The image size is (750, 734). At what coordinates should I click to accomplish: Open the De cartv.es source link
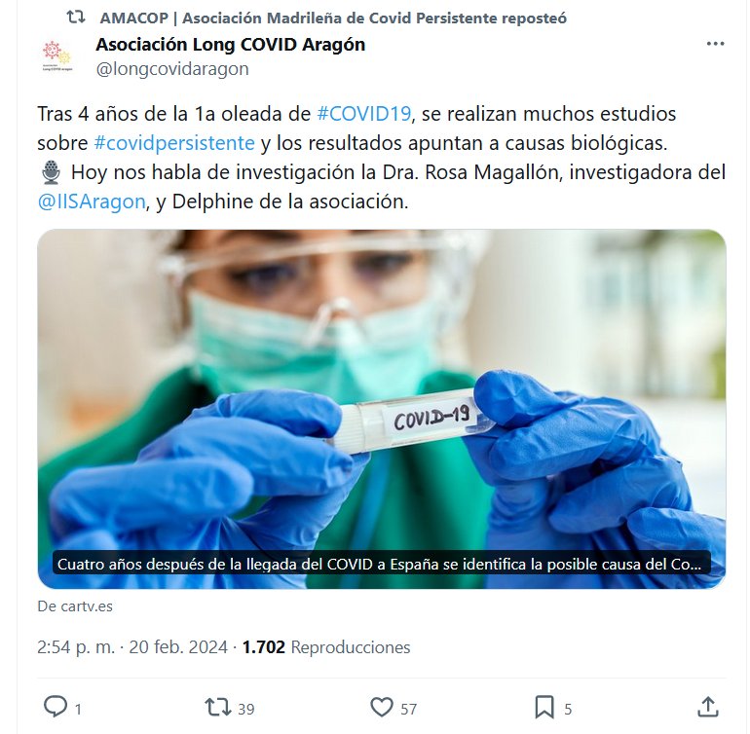75,606
